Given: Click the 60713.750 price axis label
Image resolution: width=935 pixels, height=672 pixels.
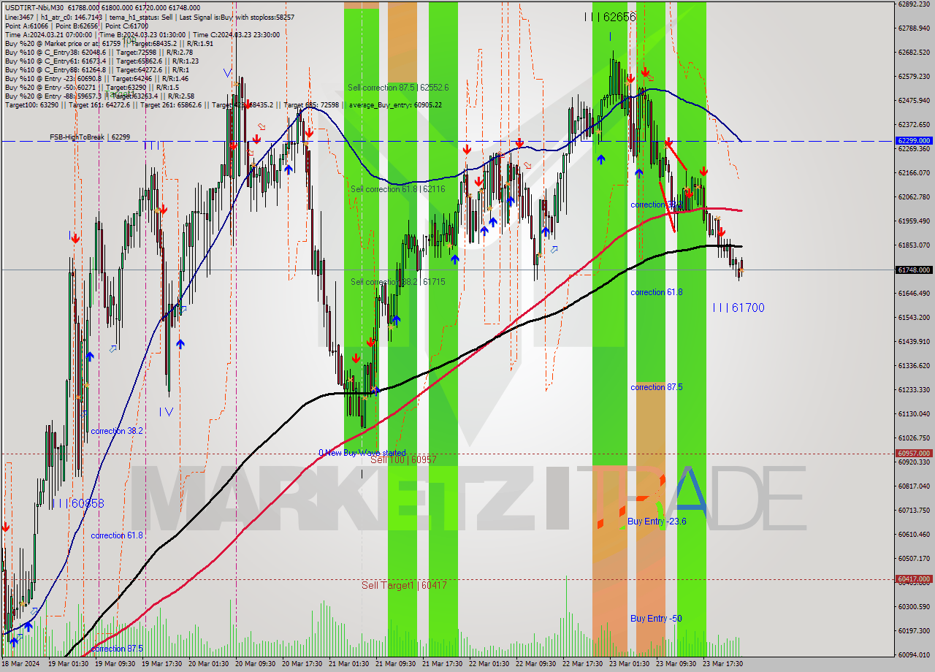Looking at the screenshot, I should 914,510.
